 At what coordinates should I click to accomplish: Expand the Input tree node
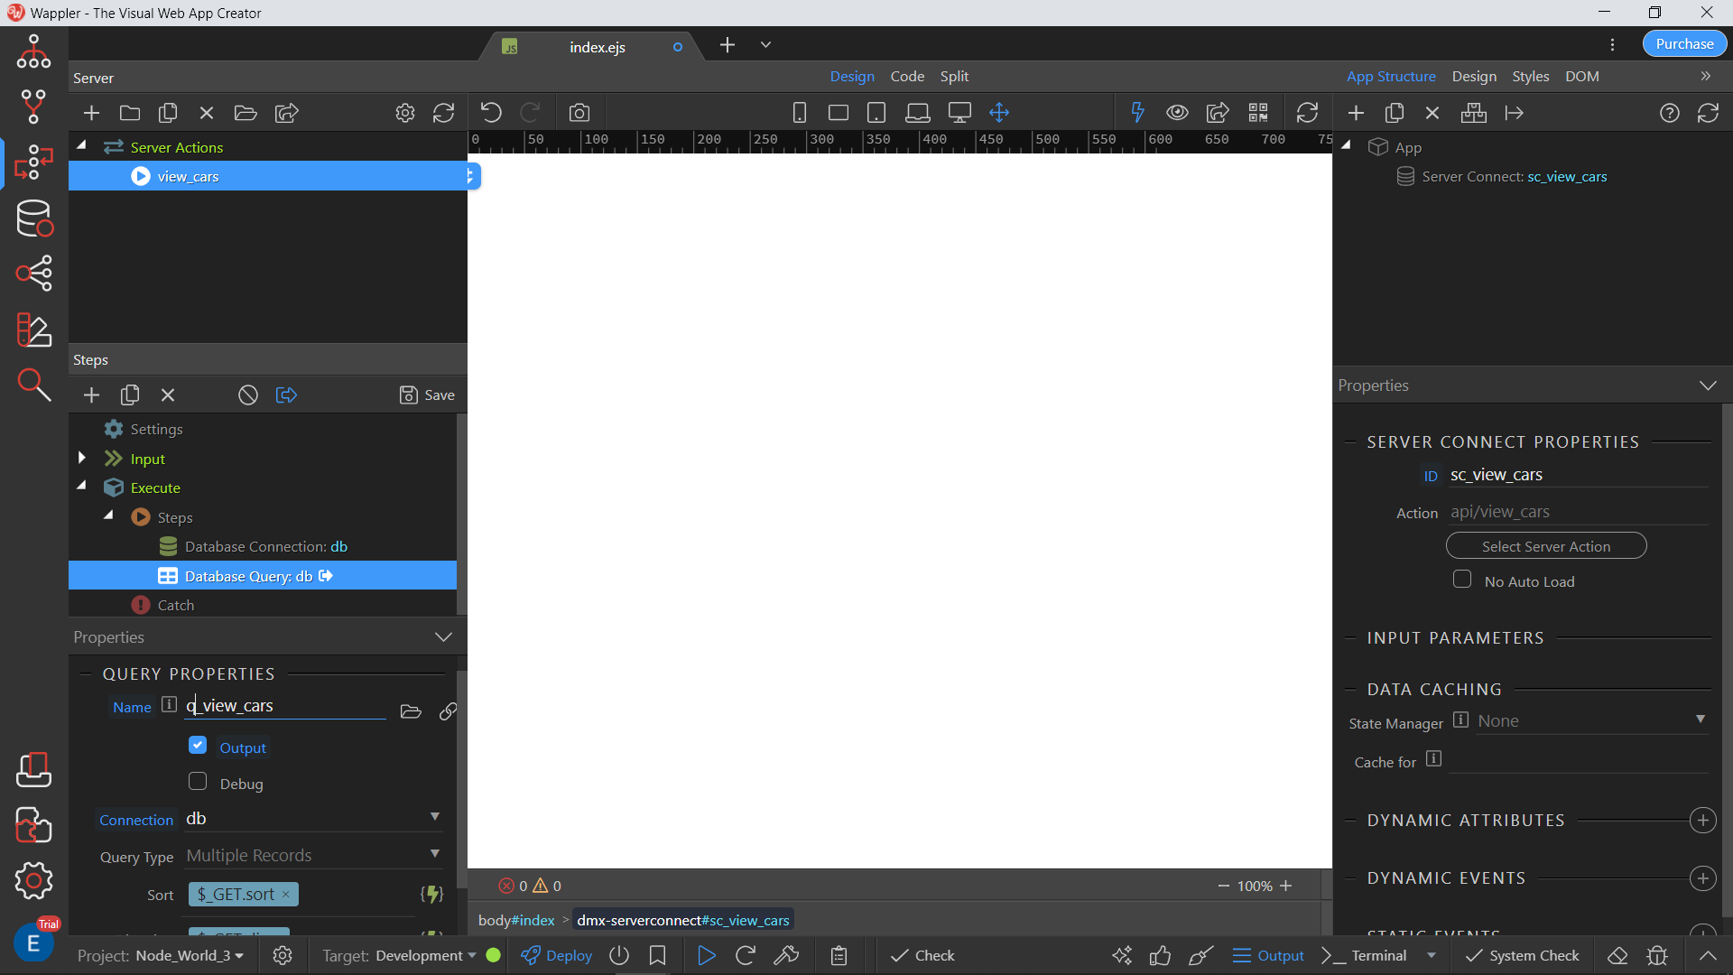pyautogui.click(x=82, y=459)
